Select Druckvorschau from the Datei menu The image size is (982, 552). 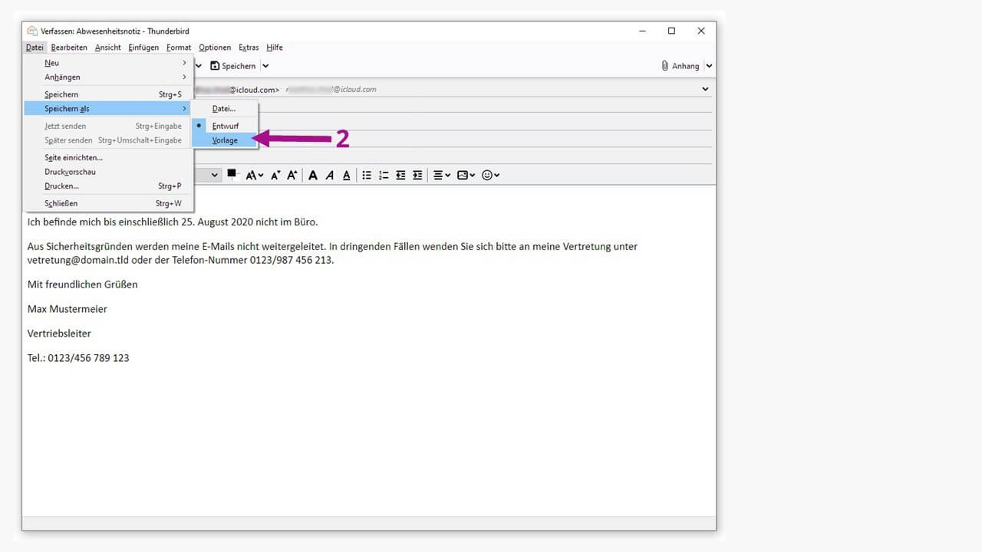tap(70, 172)
